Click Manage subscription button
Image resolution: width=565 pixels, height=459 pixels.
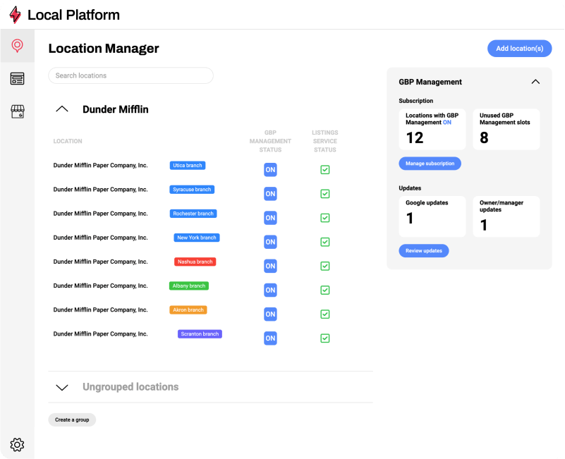coord(430,164)
